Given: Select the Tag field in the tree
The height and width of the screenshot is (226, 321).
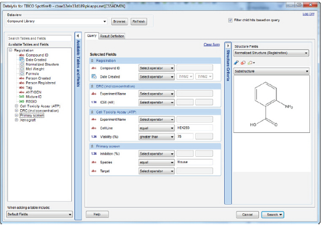Looking at the screenshot, I should click(x=29, y=87).
